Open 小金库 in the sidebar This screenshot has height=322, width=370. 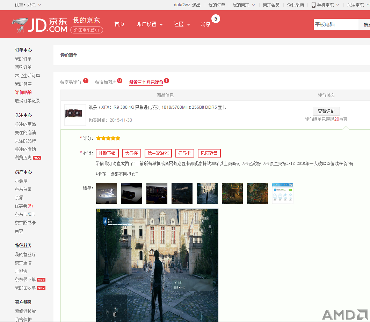pyautogui.click(x=21, y=181)
